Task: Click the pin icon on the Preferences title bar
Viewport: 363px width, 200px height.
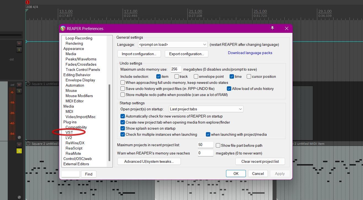Action: click(272, 28)
